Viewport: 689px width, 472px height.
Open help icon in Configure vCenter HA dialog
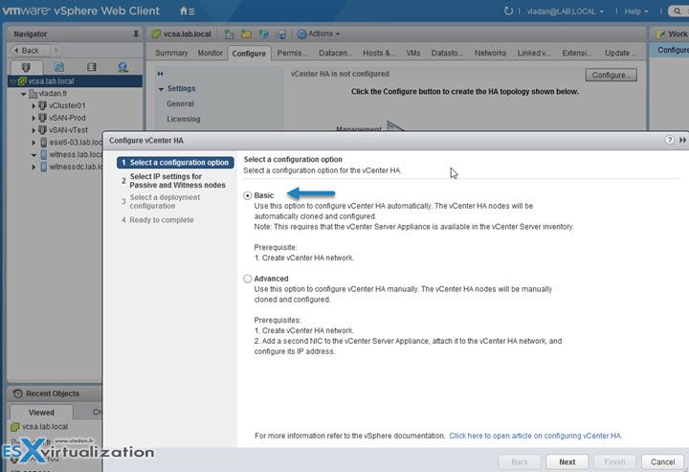tap(669, 140)
